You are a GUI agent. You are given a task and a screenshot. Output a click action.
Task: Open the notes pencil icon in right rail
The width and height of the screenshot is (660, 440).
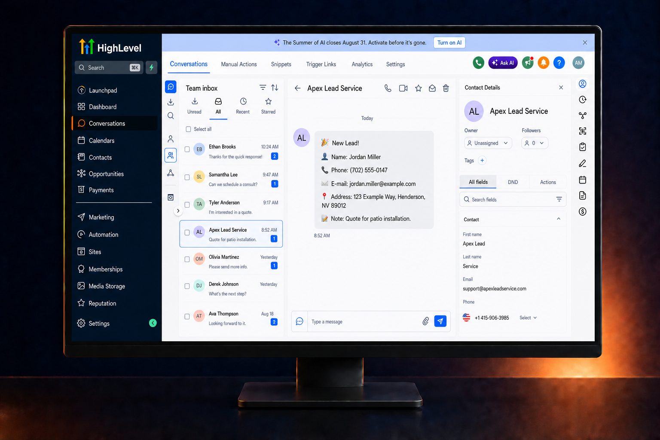point(583,163)
